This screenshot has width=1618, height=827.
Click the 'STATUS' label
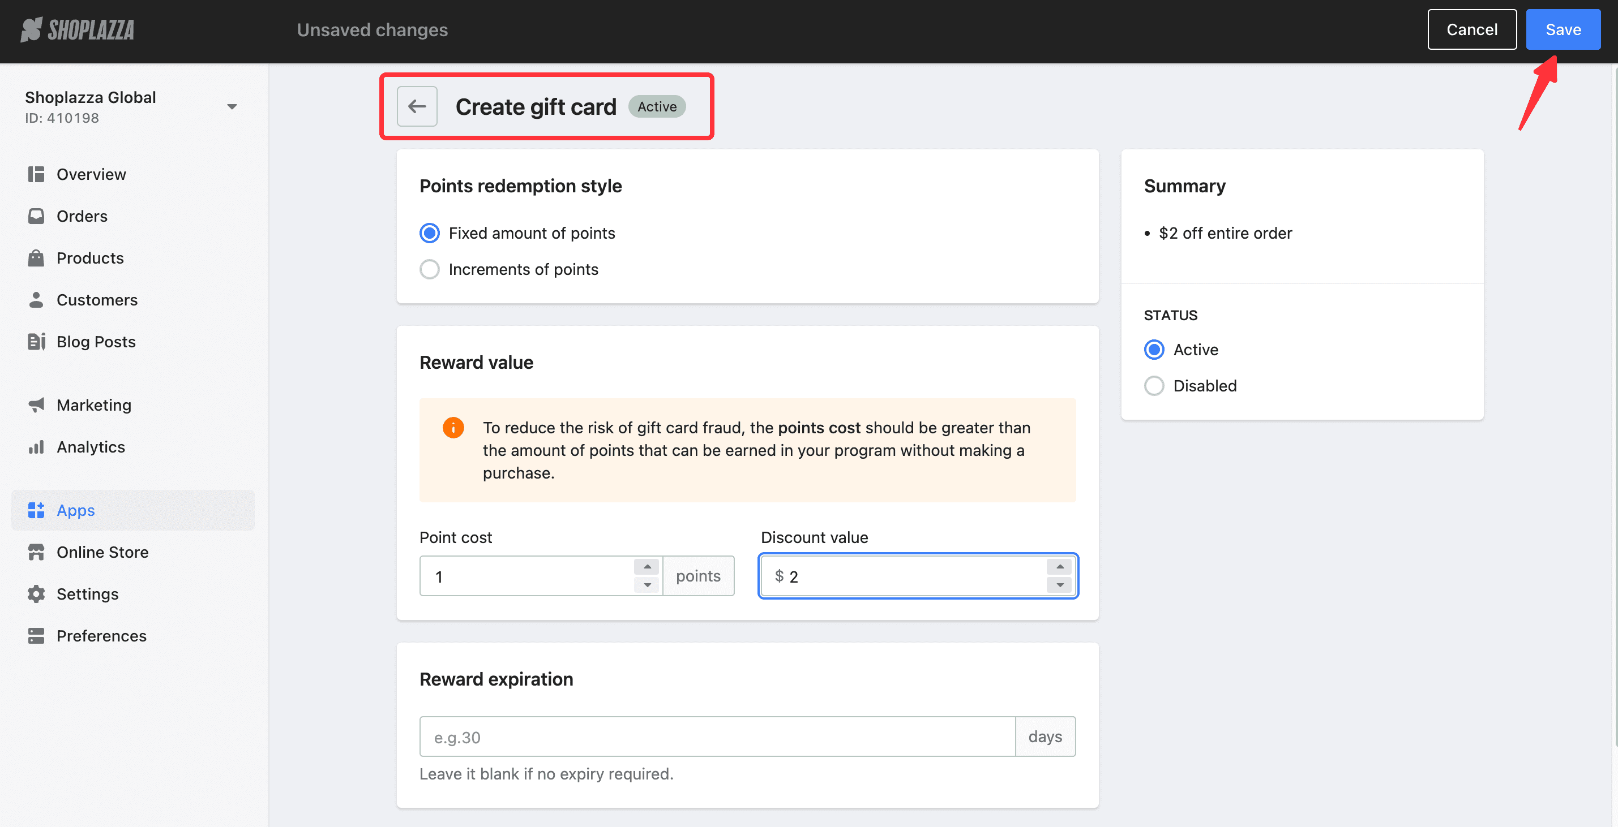coord(1170,315)
